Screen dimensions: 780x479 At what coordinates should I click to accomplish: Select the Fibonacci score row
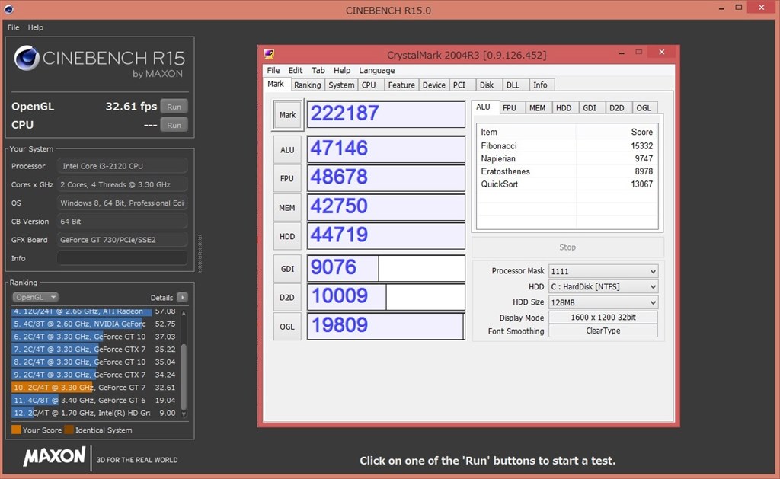567,145
